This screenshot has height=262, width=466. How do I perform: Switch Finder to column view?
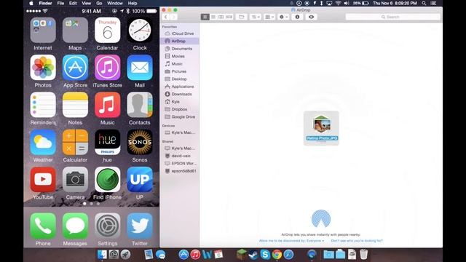(x=221, y=17)
